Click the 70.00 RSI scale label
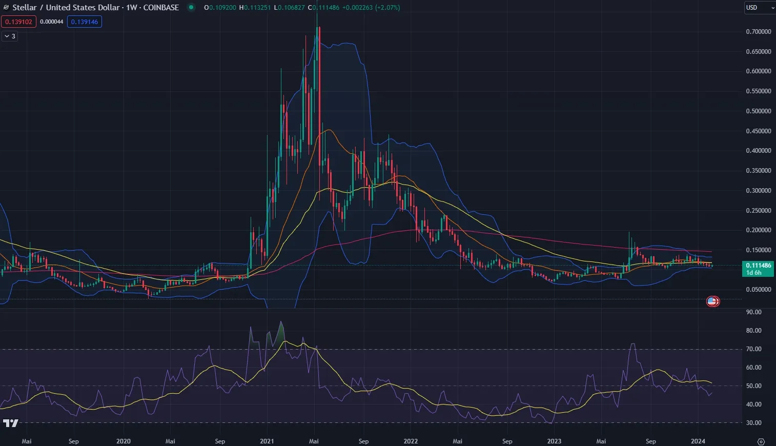Viewport: 776px width, 446px height. 753,349
